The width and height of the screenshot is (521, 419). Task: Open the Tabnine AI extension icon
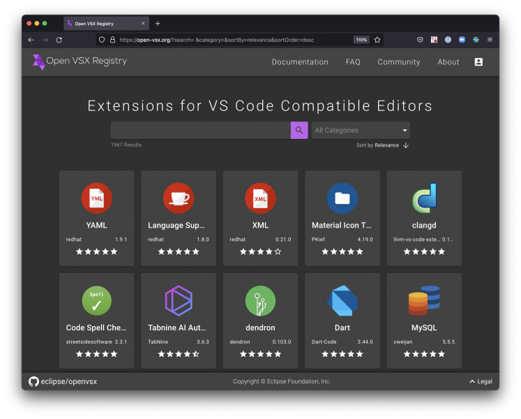coord(179,300)
